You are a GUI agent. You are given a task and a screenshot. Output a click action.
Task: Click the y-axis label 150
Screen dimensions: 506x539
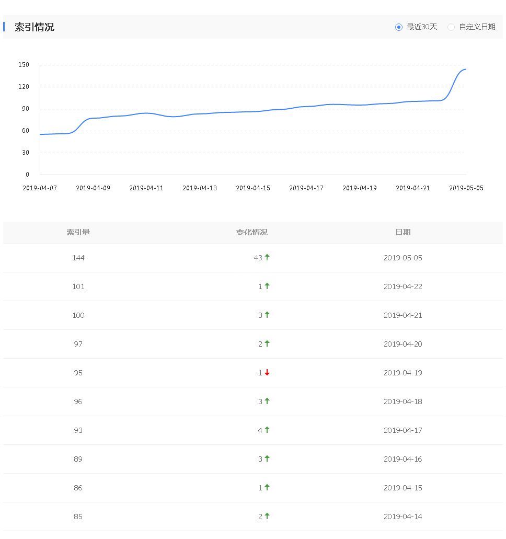[24, 65]
